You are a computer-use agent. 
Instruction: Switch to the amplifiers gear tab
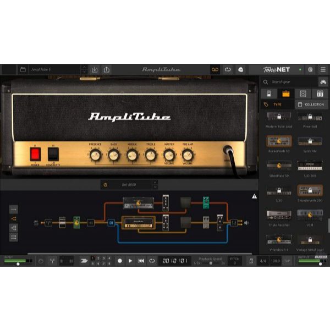click(x=286, y=94)
